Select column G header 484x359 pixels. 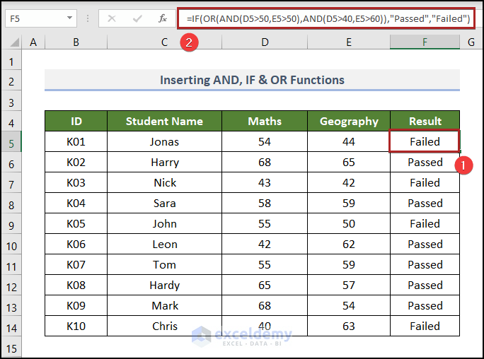(471, 42)
